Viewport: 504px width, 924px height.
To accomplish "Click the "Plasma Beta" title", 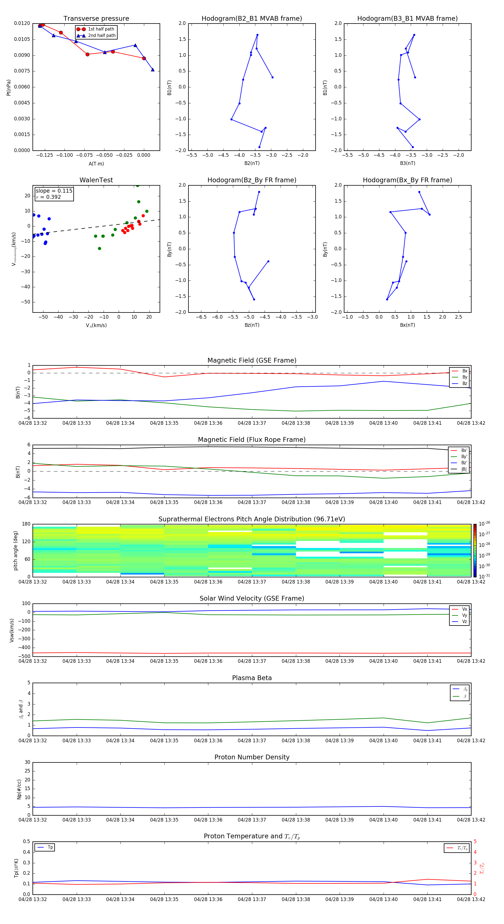I will coord(252,678).
